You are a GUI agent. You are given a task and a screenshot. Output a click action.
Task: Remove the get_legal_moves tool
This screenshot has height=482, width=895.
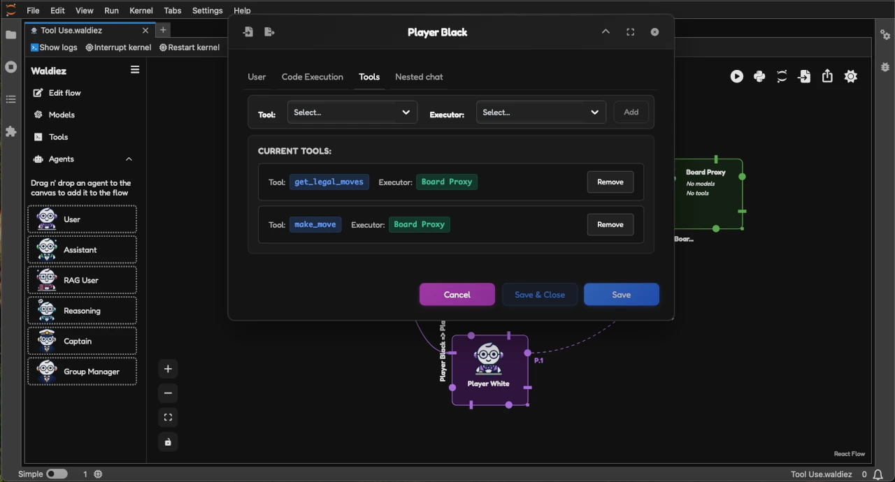coord(610,182)
